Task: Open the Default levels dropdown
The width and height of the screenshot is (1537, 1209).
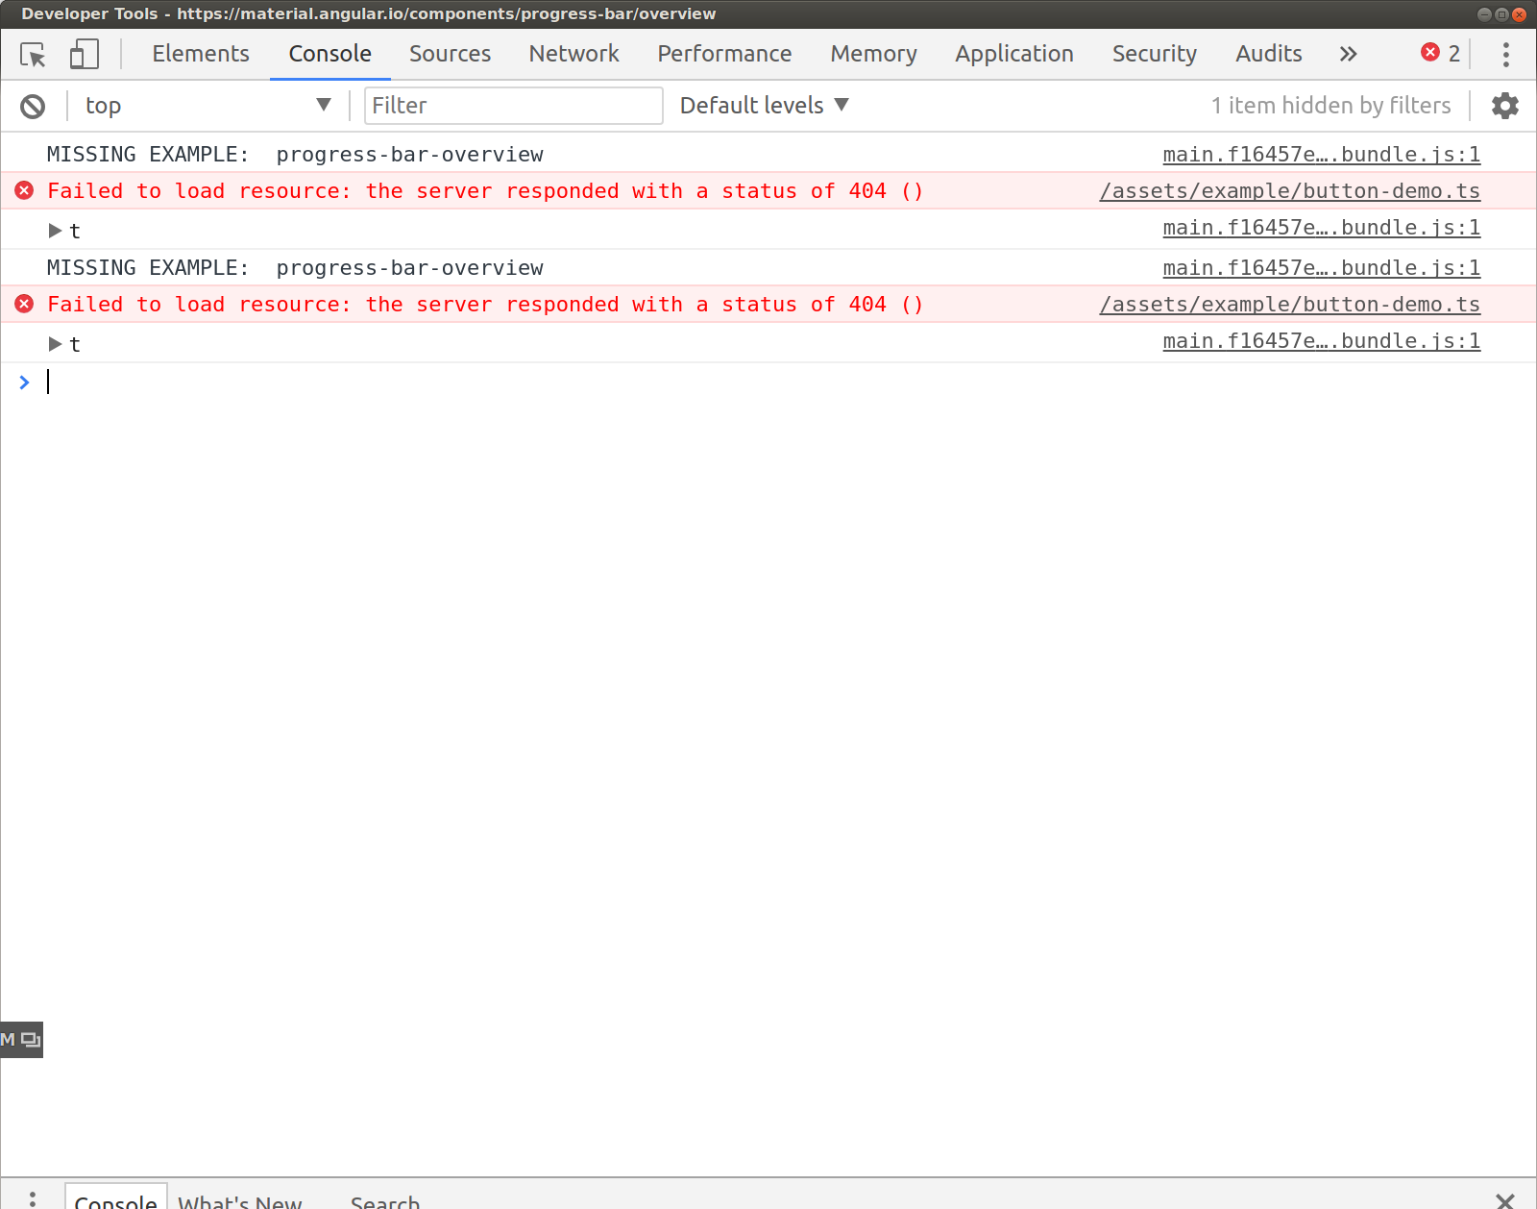Action: click(764, 106)
